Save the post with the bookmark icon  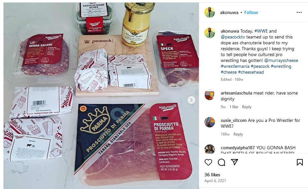click(x=300, y=162)
